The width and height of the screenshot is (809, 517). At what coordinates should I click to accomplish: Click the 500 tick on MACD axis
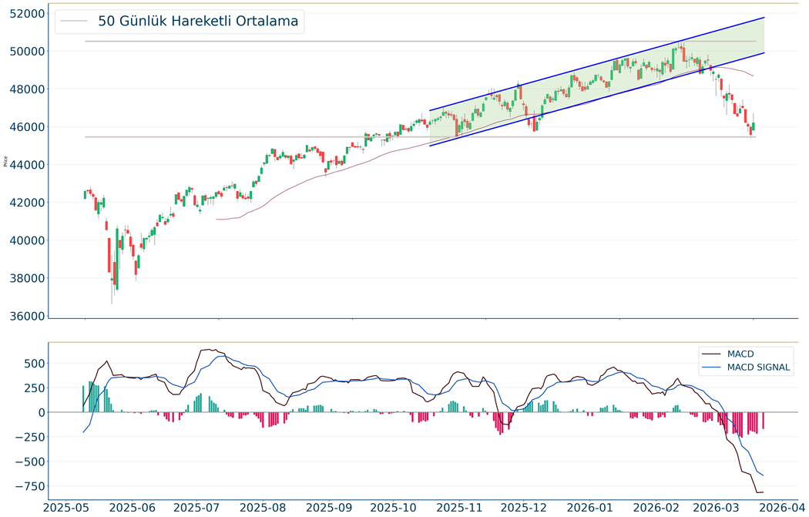34,363
